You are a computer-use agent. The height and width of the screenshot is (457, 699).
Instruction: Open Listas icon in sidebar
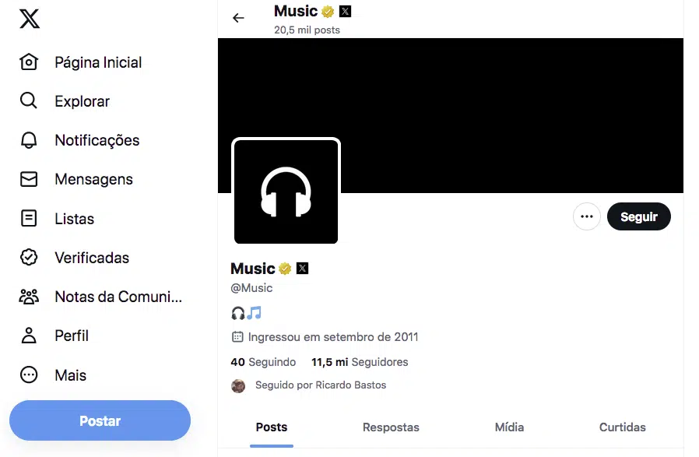29,219
